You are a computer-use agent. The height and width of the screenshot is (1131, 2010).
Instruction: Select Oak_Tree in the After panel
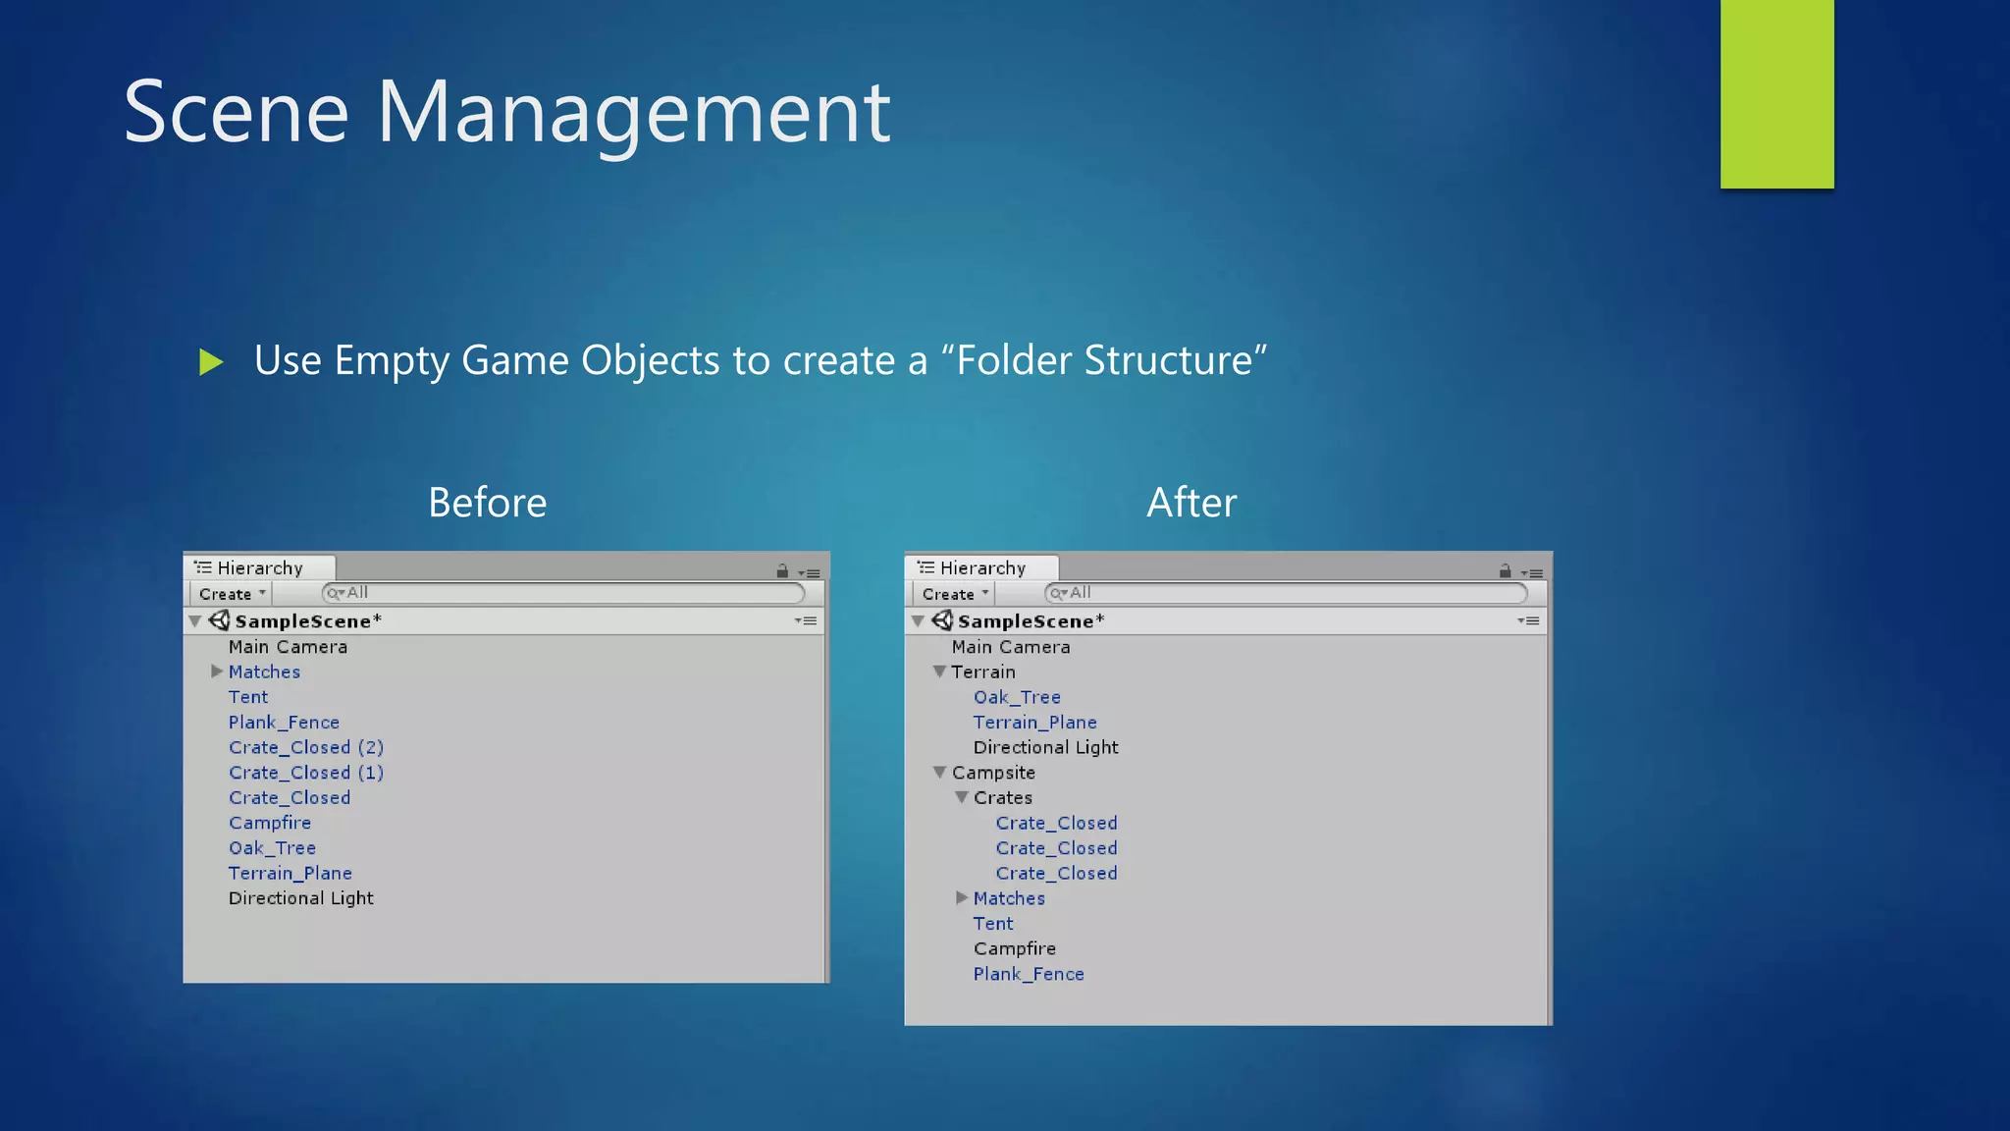point(1017,697)
